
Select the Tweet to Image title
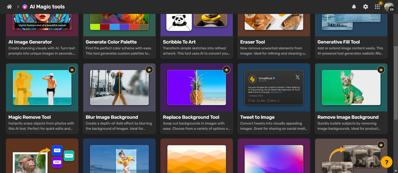point(257,117)
